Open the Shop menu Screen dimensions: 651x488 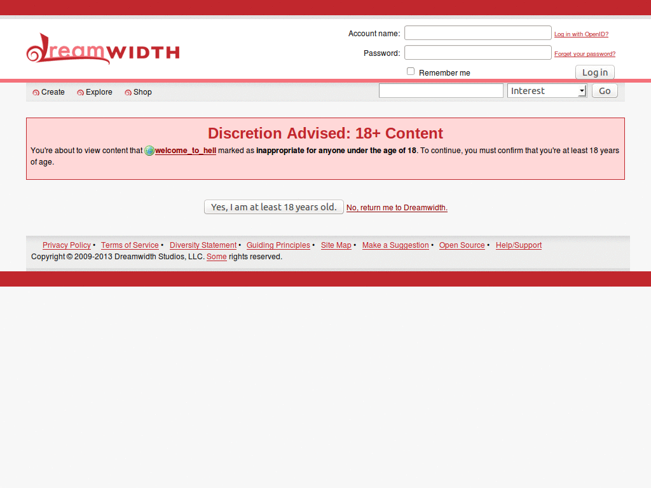tap(142, 92)
